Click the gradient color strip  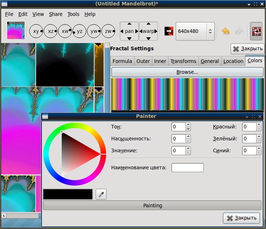[187, 94]
